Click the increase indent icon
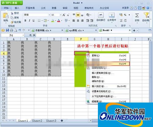153x127 pixels. tap(92, 21)
